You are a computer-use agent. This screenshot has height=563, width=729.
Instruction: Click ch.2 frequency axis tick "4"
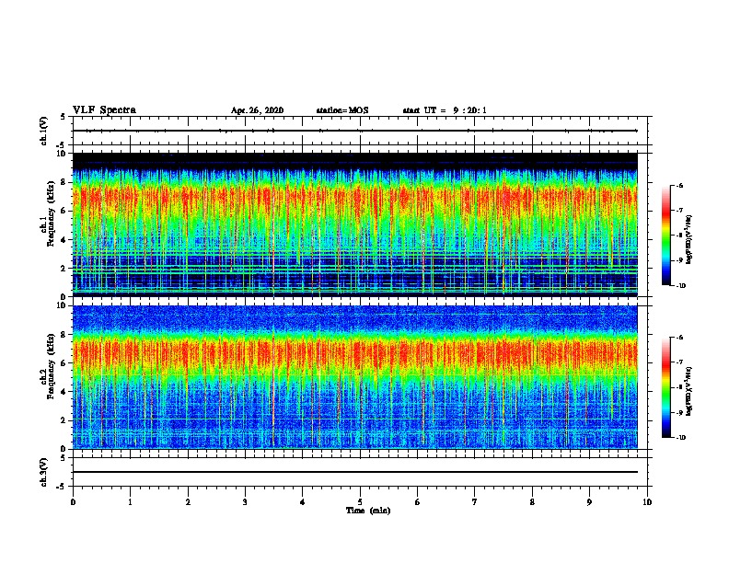click(65, 392)
